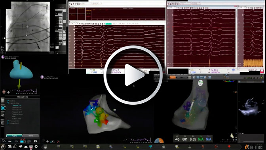Open the round disc sidebar icon
266x150 pixels.
point(2,123)
